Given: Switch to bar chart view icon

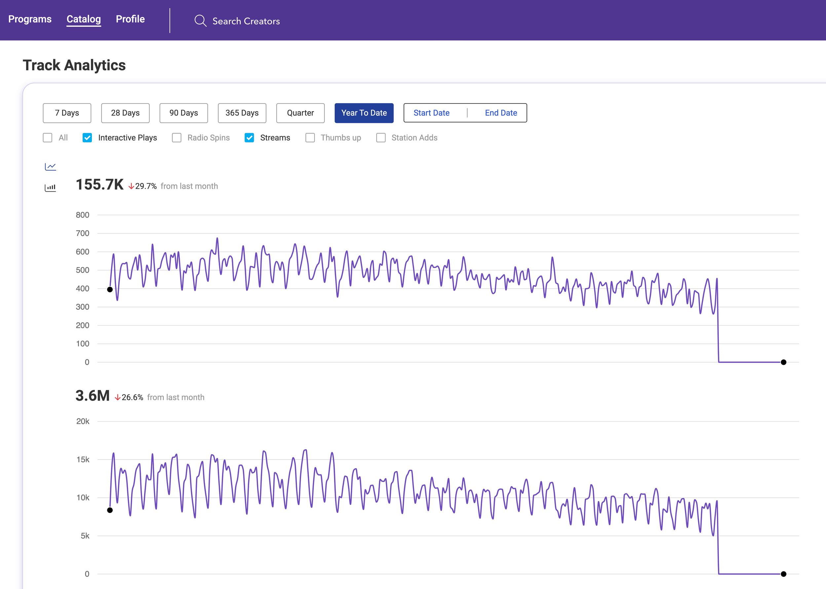Looking at the screenshot, I should [50, 187].
